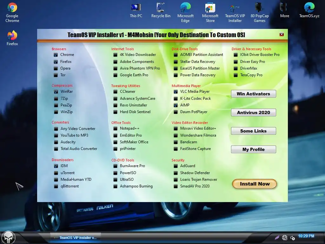The image size is (325, 244).
Task: Enable the K-Lite Codec Pack checkbox
Action: (176, 98)
